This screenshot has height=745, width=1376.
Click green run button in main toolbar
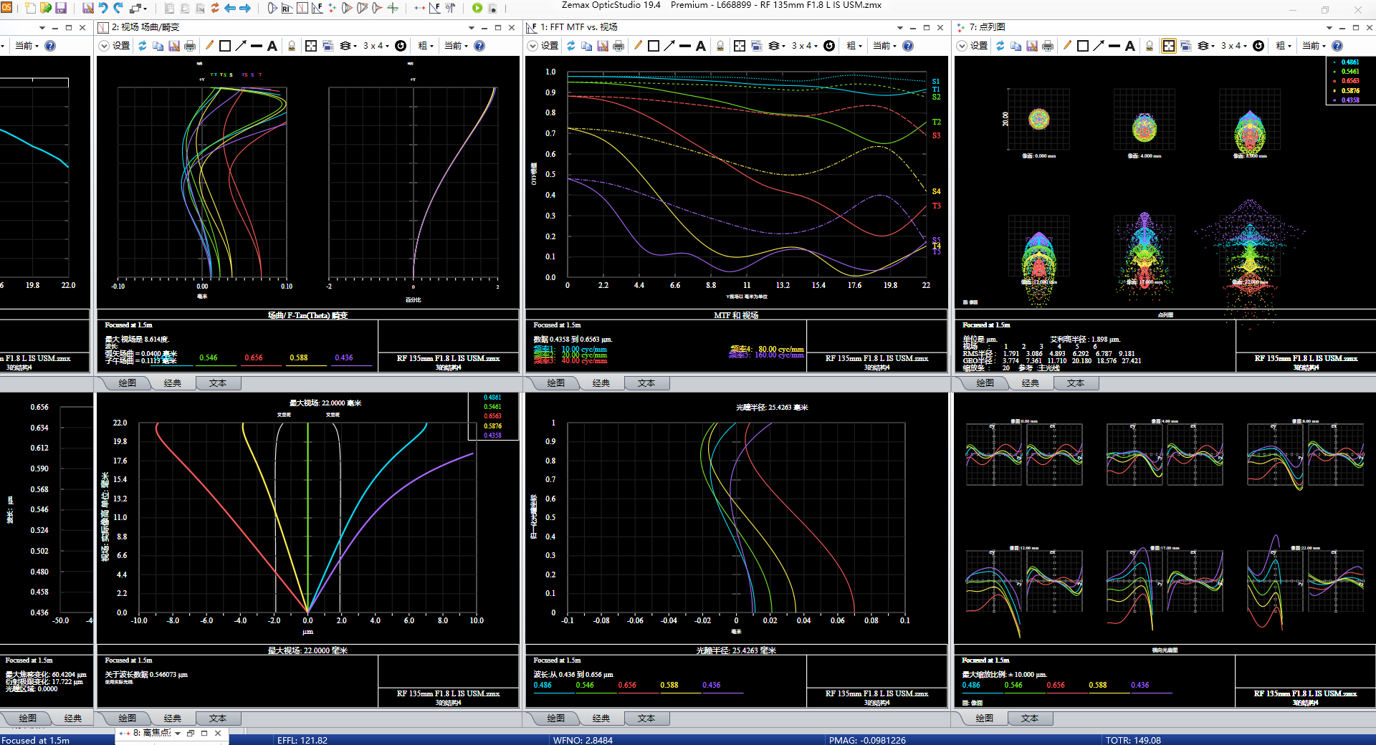477,8
